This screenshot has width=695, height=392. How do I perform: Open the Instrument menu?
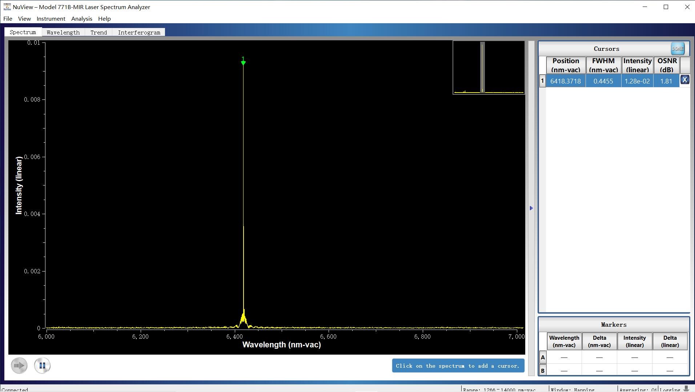(x=51, y=19)
